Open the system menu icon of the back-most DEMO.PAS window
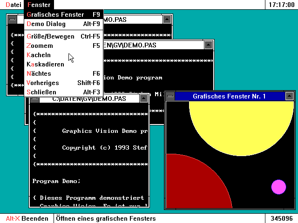 12,20
